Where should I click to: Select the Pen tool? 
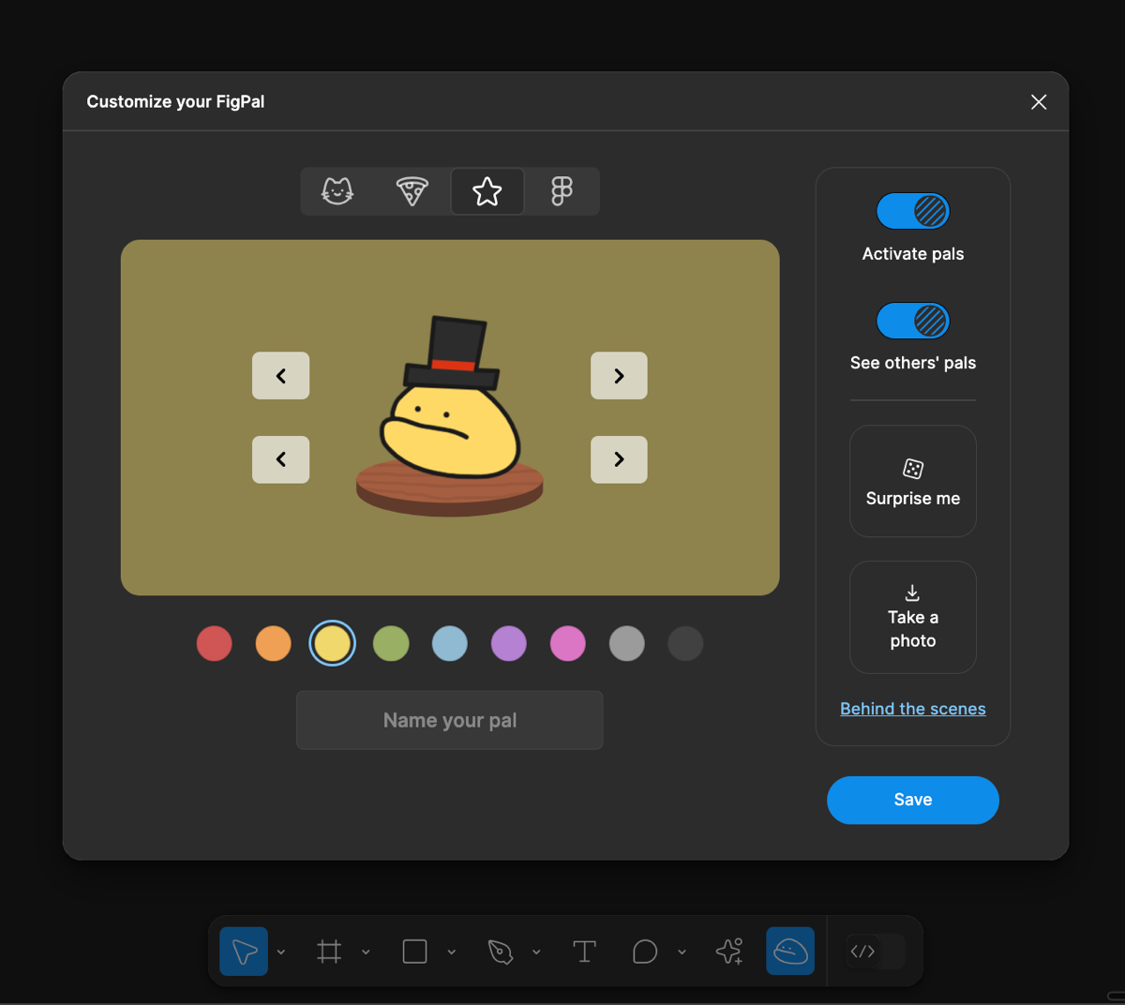tap(501, 952)
